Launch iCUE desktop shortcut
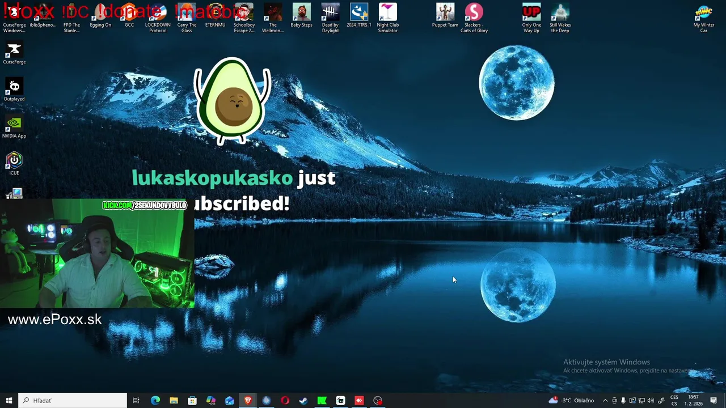 pyautogui.click(x=14, y=164)
